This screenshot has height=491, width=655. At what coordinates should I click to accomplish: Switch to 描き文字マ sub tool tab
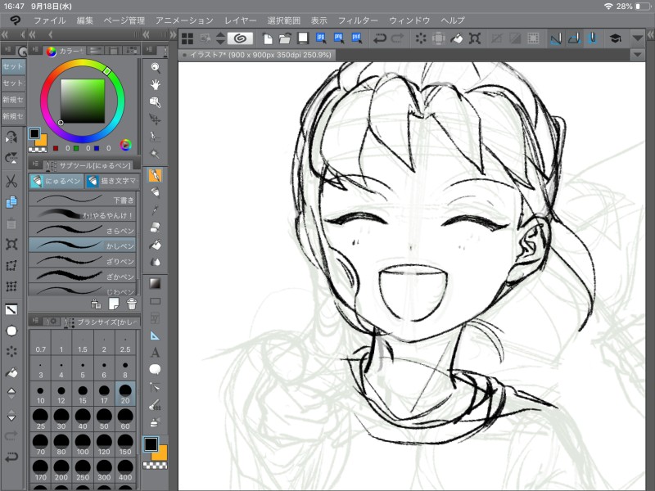111,181
